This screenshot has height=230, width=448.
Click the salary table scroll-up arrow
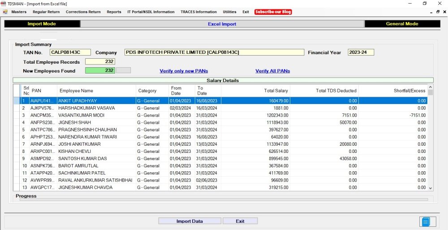coord(431,87)
